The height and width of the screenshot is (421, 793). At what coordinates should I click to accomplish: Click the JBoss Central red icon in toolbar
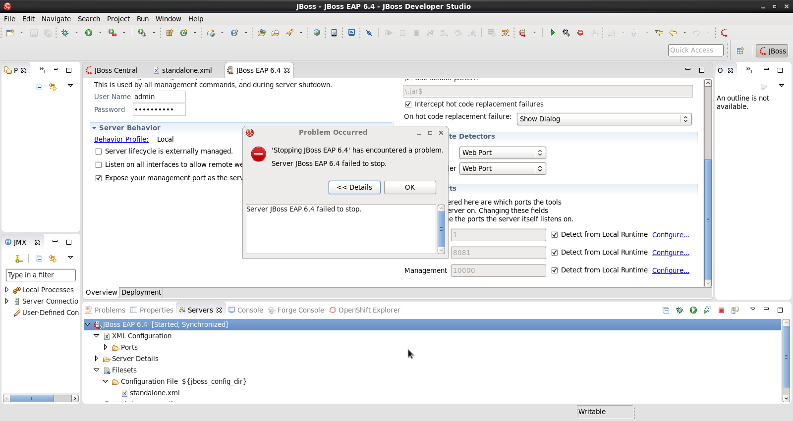724,33
